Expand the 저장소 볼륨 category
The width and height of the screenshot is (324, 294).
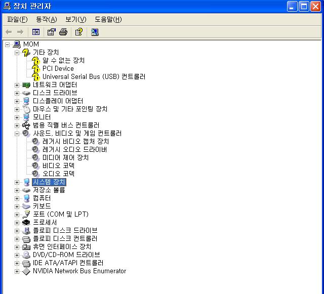click(17, 190)
